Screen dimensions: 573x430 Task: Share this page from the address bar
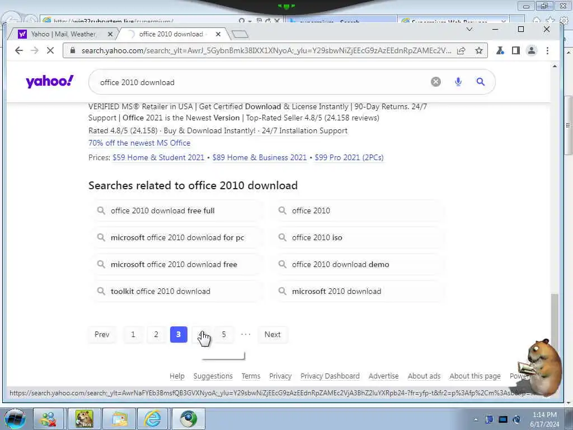point(461,50)
